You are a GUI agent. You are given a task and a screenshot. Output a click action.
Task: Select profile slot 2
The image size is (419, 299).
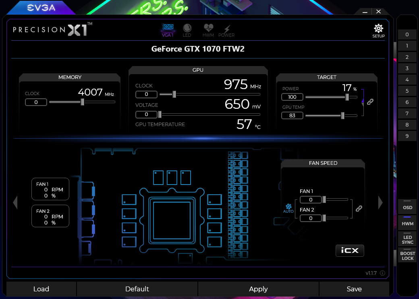407,57
